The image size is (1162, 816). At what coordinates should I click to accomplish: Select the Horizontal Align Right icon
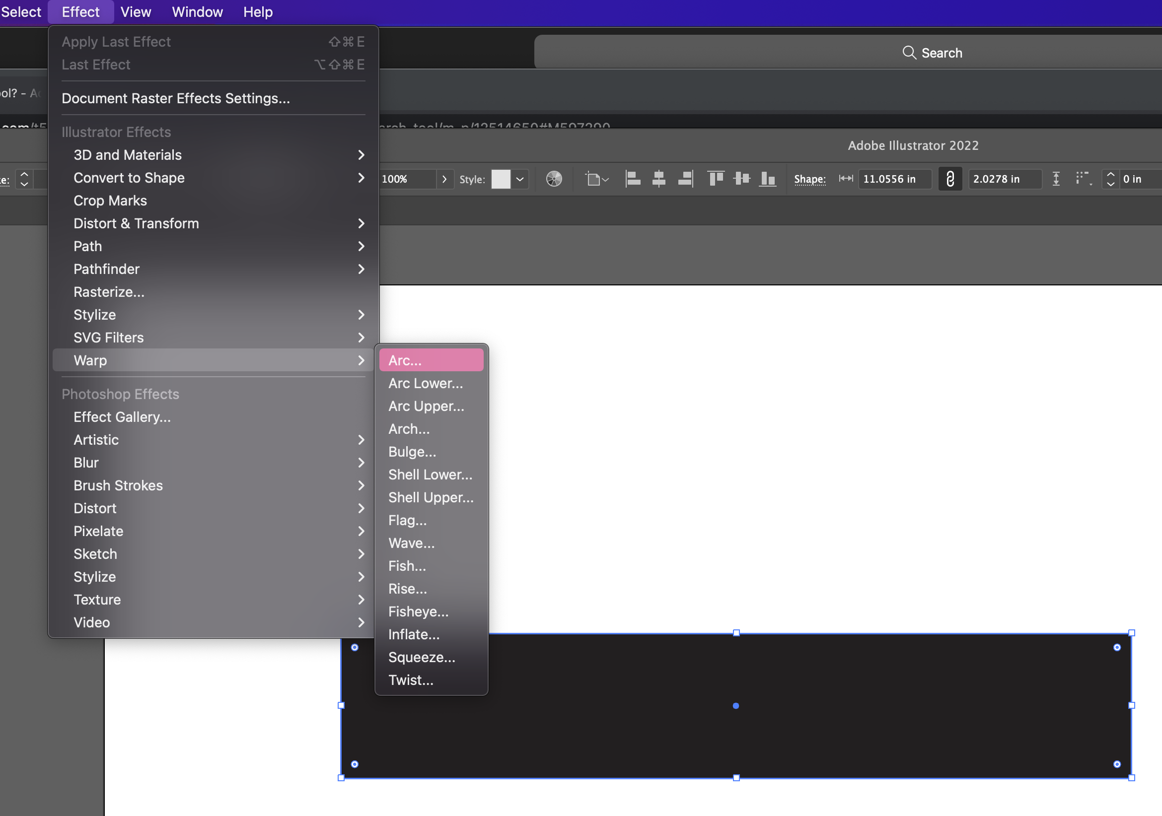click(x=685, y=179)
